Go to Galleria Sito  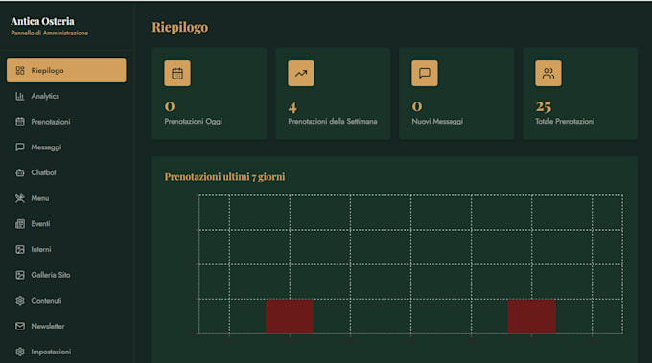point(66,275)
